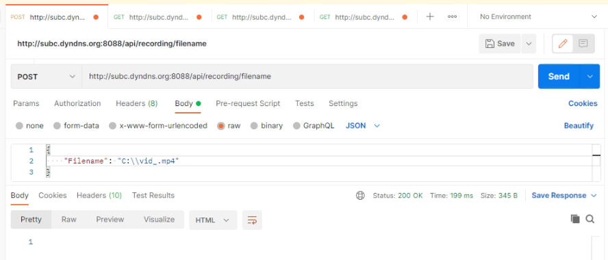Expand the Save button arrow options
This screenshot has width=608, height=260.
pyautogui.click(x=529, y=43)
